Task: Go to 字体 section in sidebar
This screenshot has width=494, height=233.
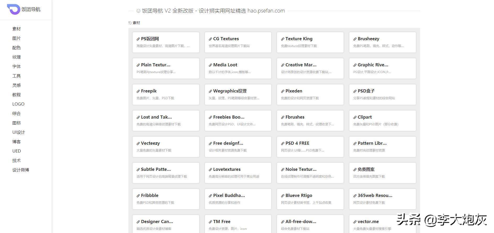Action: [16, 67]
